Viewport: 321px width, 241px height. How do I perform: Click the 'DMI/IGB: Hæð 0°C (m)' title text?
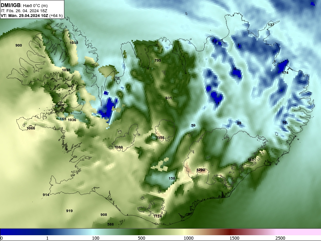click(24, 5)
